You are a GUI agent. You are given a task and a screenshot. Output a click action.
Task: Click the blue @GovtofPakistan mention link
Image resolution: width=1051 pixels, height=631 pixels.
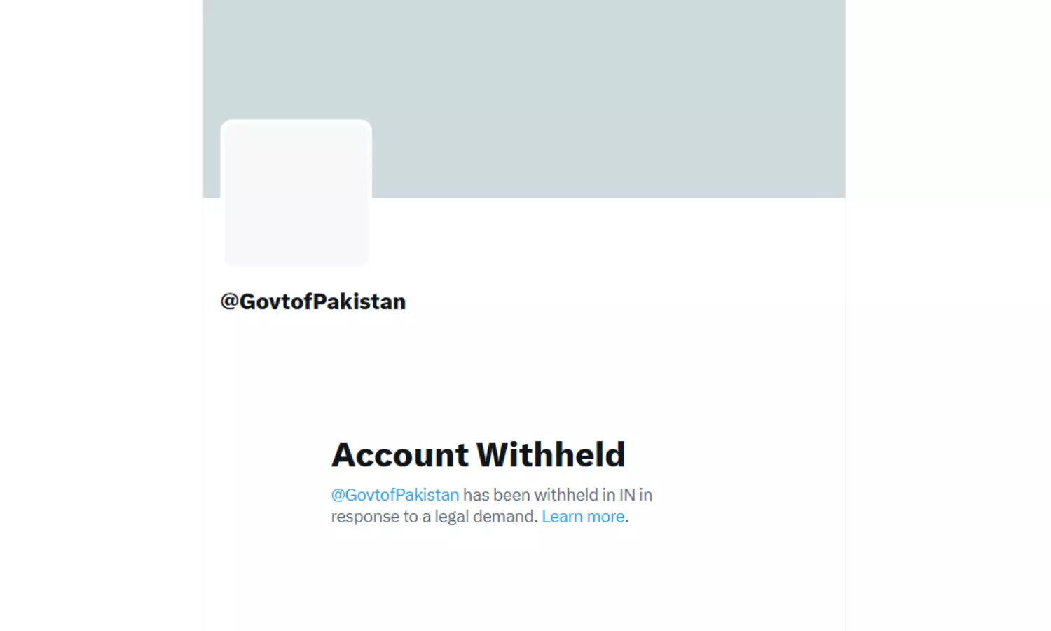click(395, 495)
